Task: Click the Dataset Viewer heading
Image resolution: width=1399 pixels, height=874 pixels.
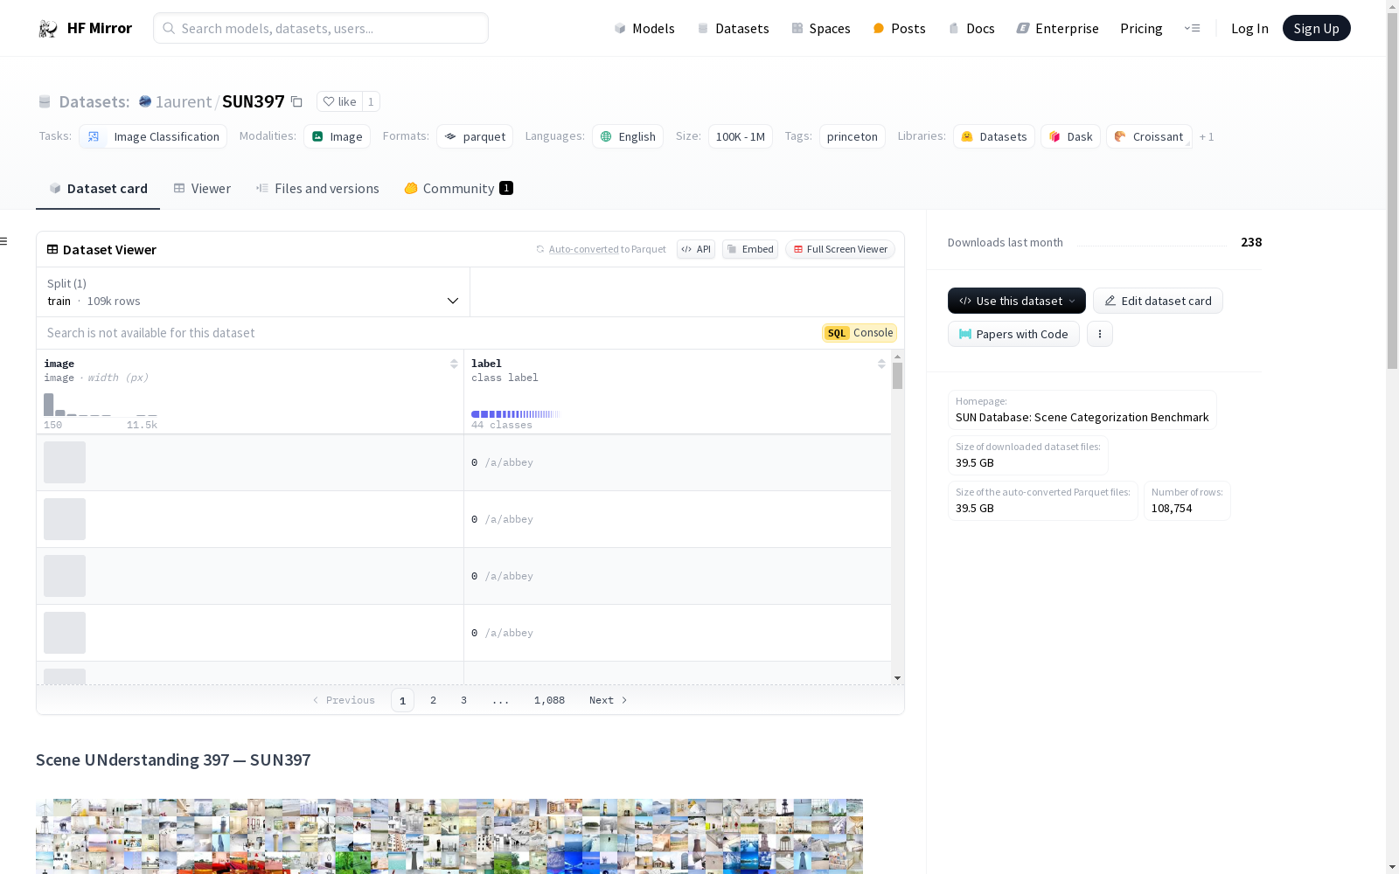Action: 109,249
